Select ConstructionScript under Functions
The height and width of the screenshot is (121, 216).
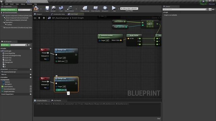click(9, 72)
